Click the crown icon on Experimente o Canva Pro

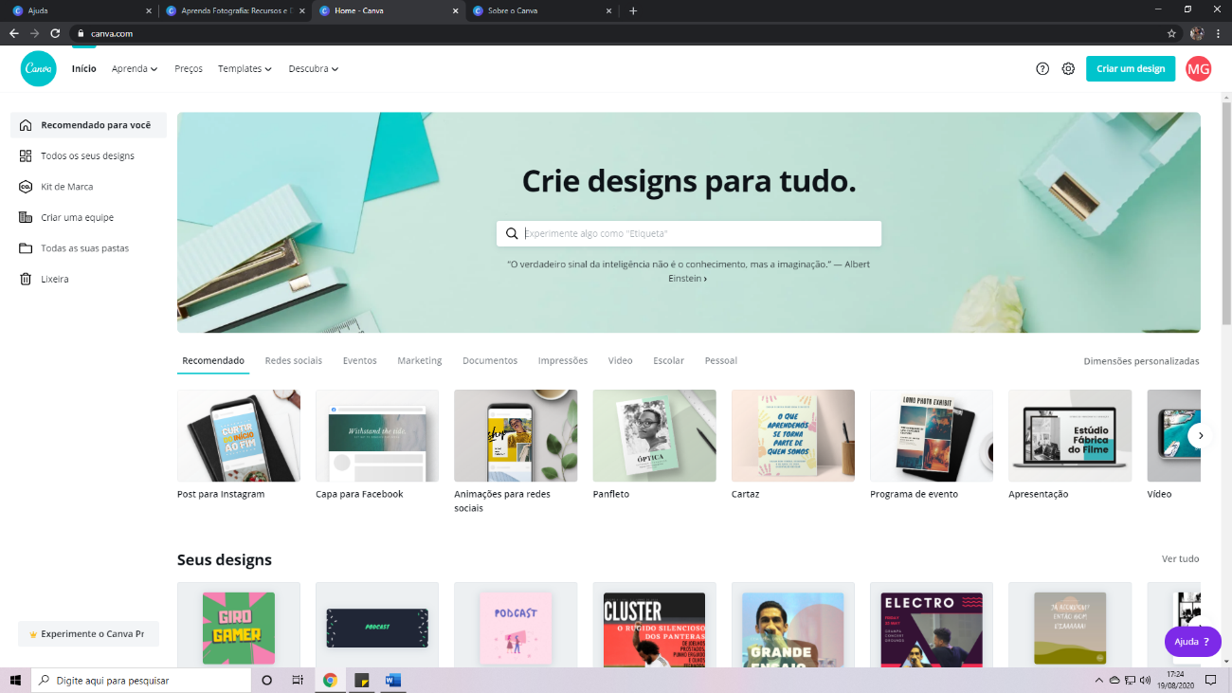[x=33, y=634]
